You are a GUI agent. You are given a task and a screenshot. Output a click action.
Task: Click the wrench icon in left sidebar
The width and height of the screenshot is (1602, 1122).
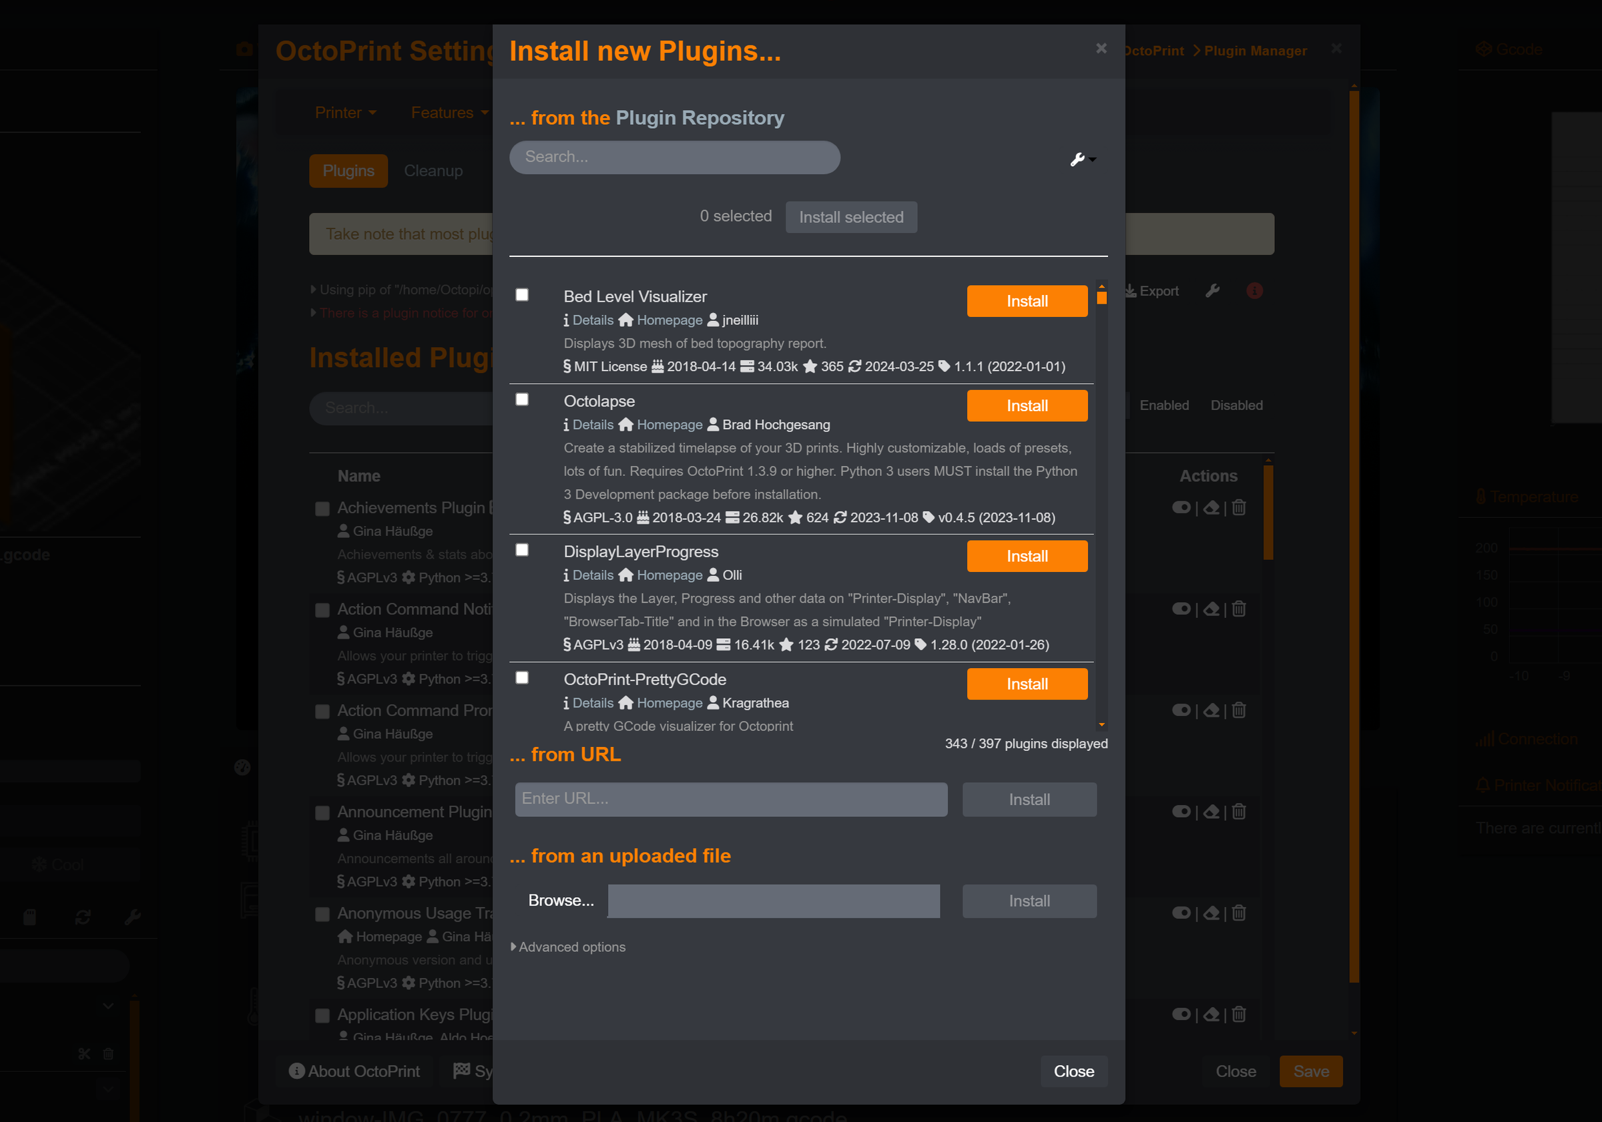pos(133,916)
